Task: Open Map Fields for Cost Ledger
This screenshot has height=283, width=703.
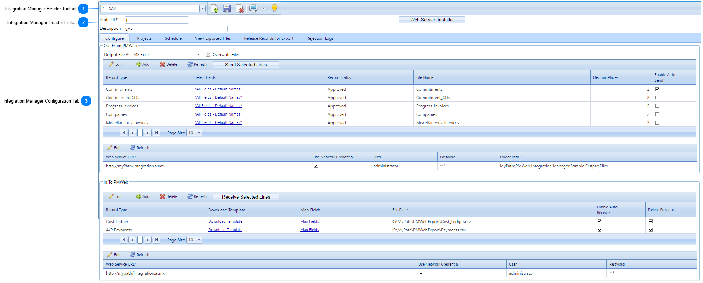Action: pyautogui.click(x=309, y=221)
